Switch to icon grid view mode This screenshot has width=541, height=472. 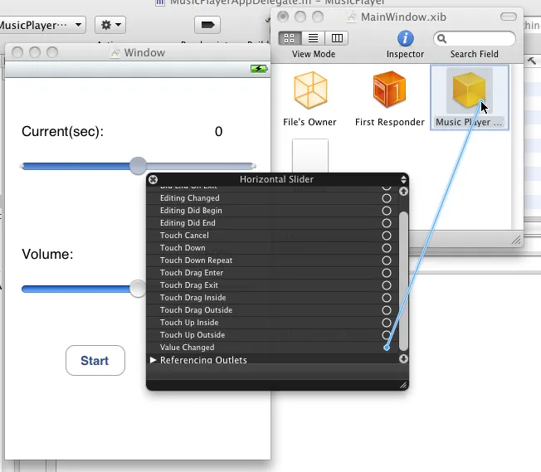290,38
